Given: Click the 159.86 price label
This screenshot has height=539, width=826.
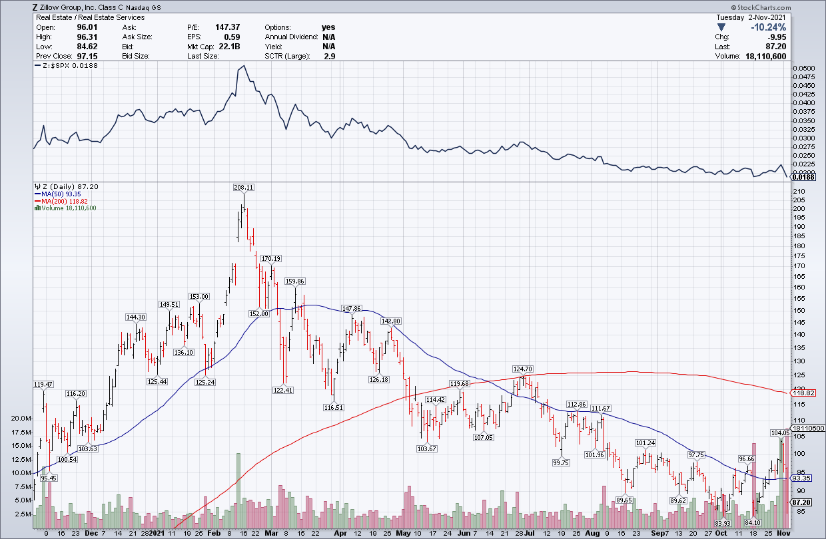Looking at the screenshot, I should pos(295,281).
